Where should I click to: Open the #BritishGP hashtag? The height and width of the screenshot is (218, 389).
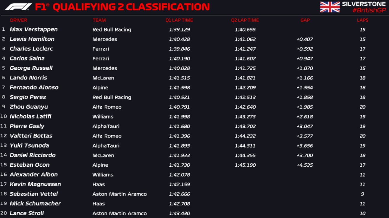pyautogui.click(x=369, y=10)
